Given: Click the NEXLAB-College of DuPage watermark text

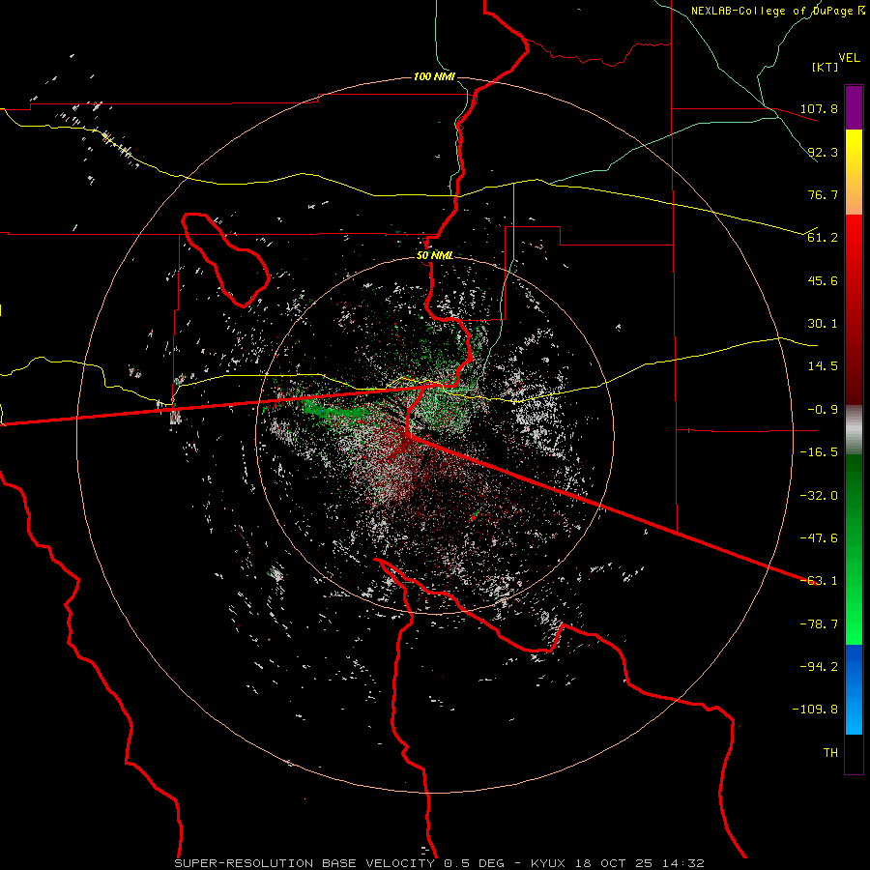Looking at the screenshot, I should point(777,11).
